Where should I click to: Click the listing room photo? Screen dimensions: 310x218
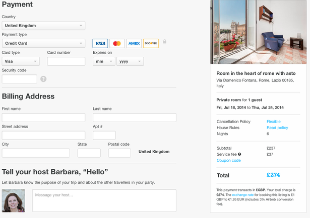260,31
